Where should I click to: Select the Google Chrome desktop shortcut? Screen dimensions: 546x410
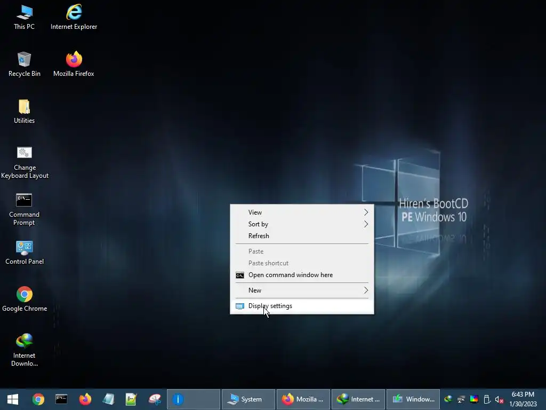coord(25,299)
